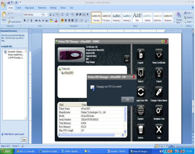Click the Increase Indent icon

pos(80,15)
